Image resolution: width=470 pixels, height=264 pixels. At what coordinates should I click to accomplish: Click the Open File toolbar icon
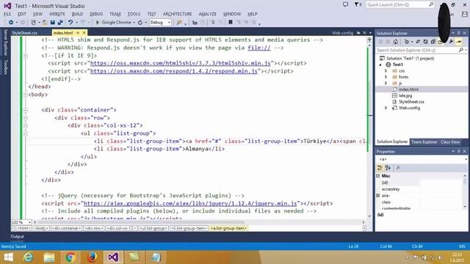(x=45, y=23)
